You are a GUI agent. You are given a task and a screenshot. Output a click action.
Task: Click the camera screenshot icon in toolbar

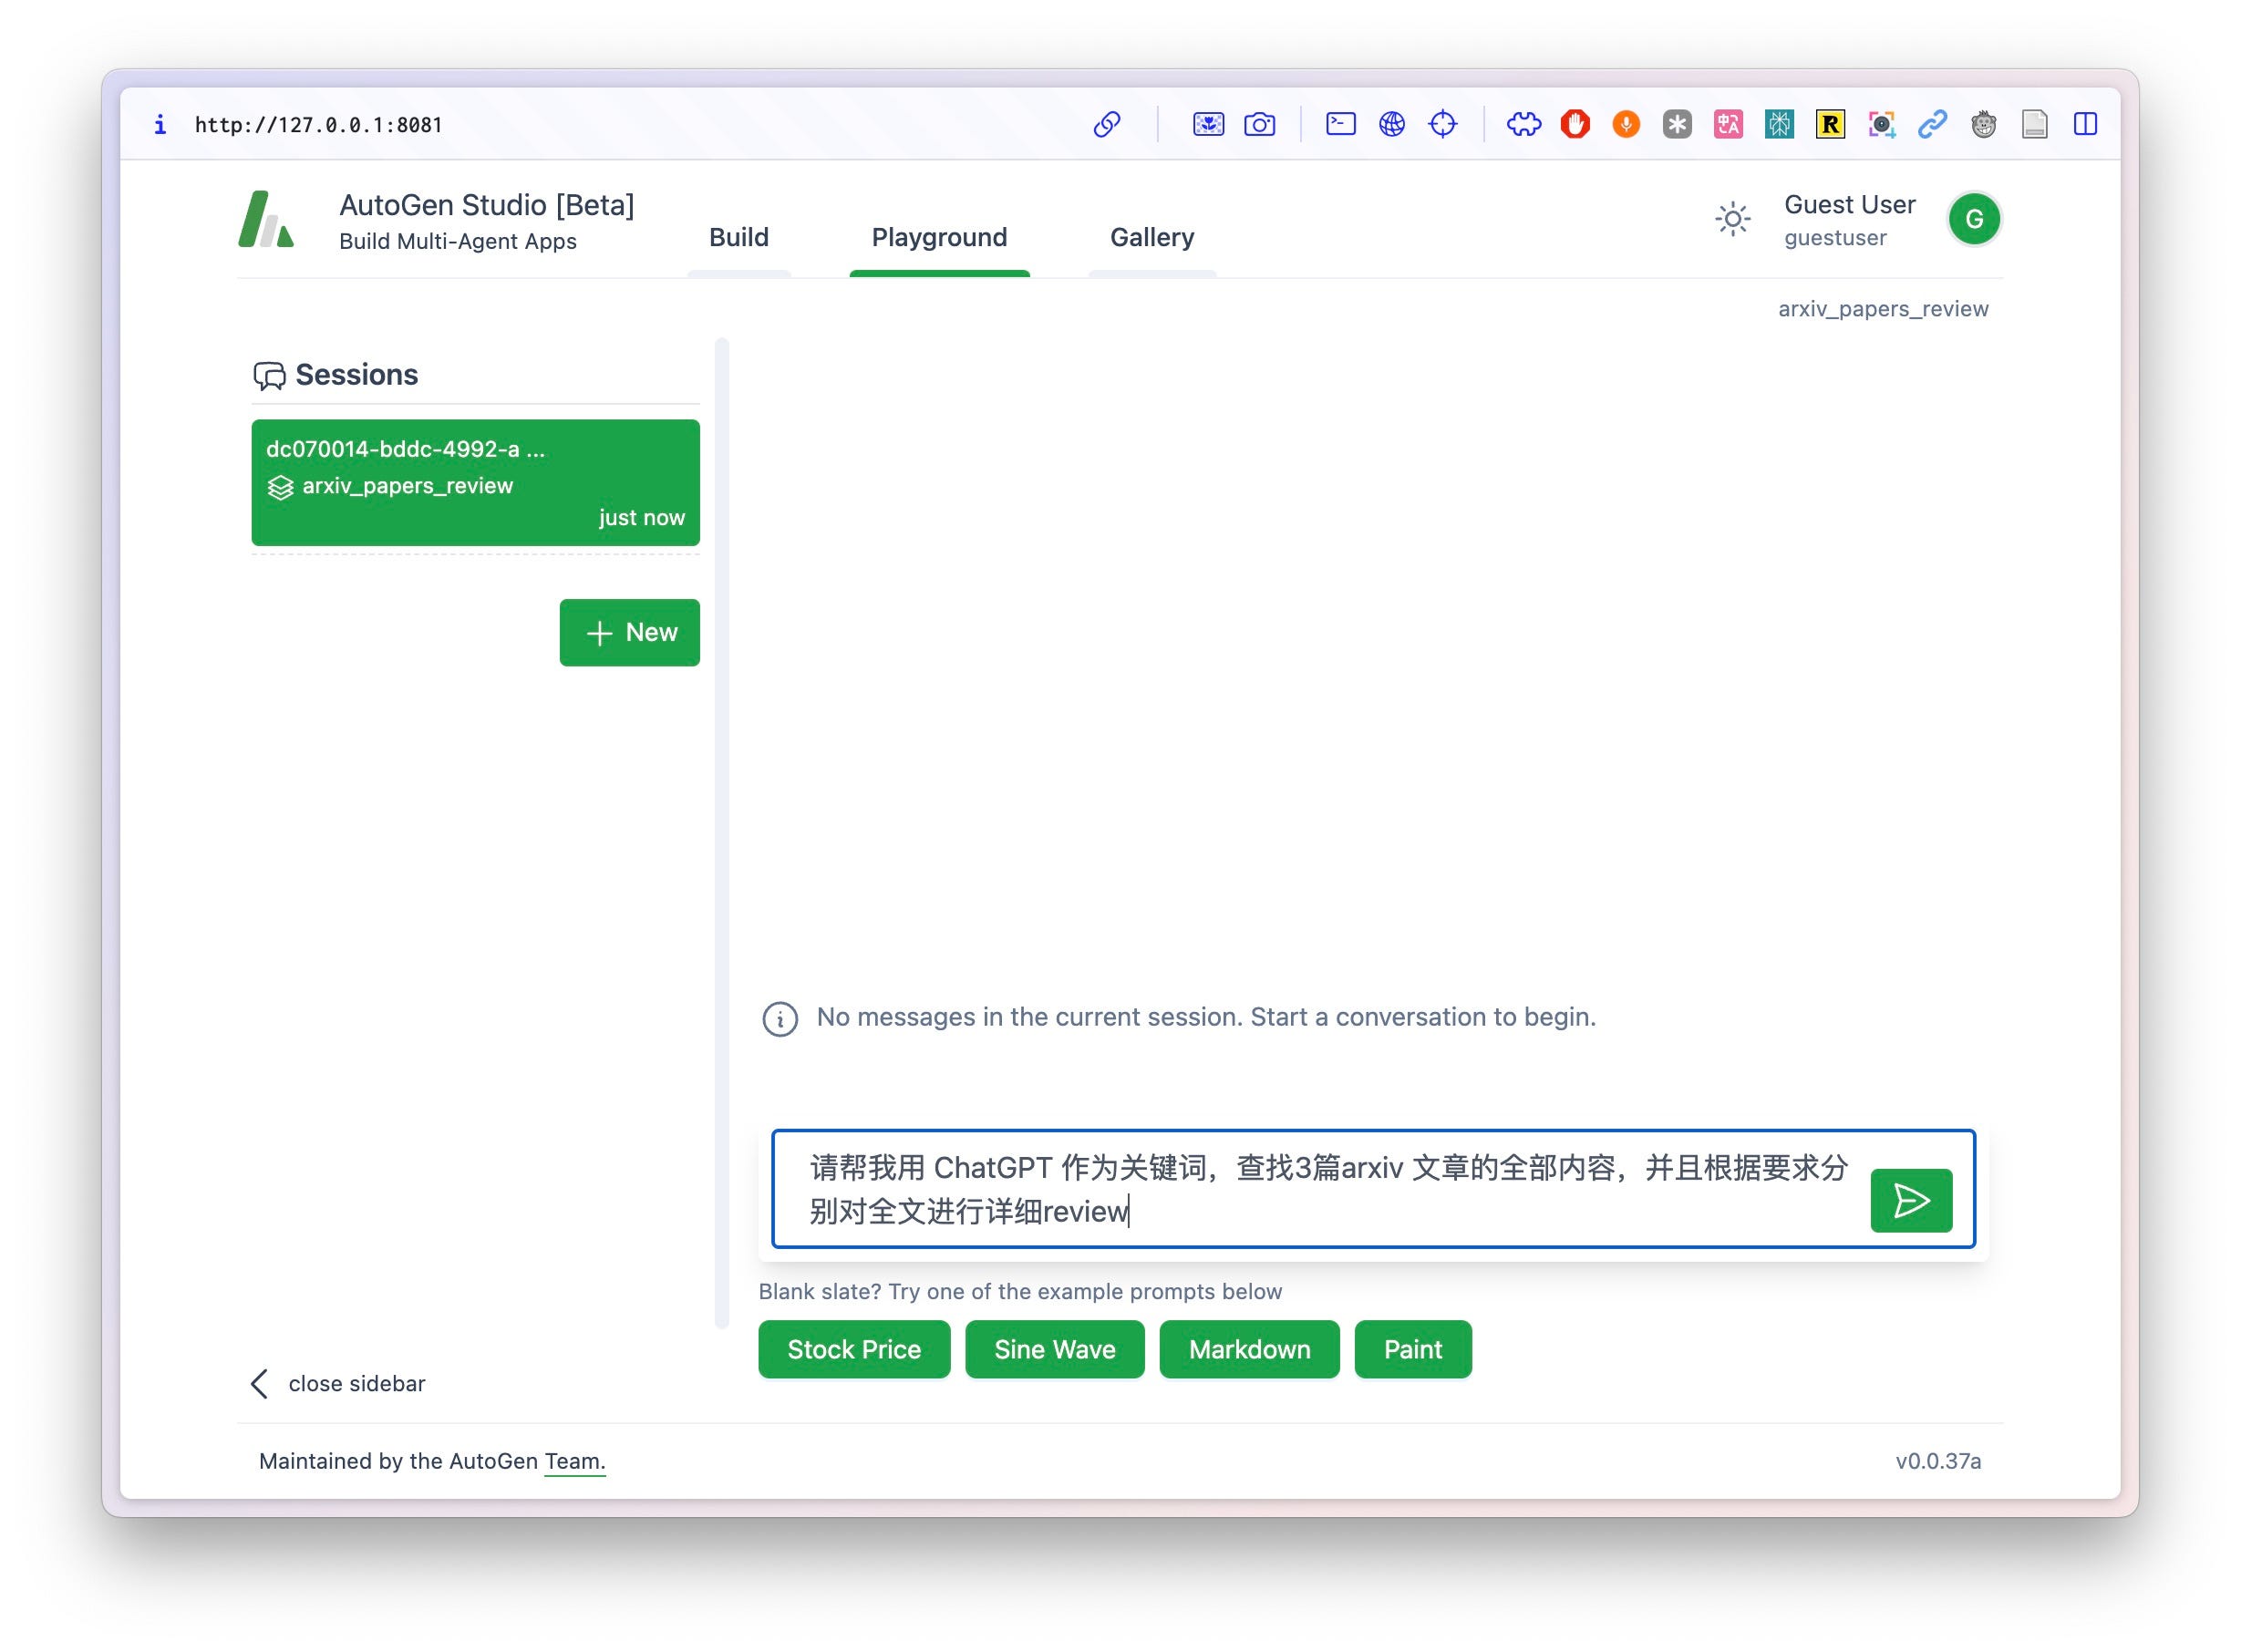(1258, 124)
